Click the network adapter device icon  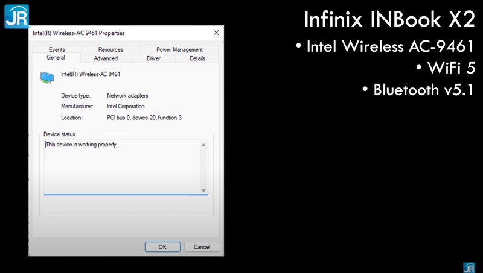(47, 78)
